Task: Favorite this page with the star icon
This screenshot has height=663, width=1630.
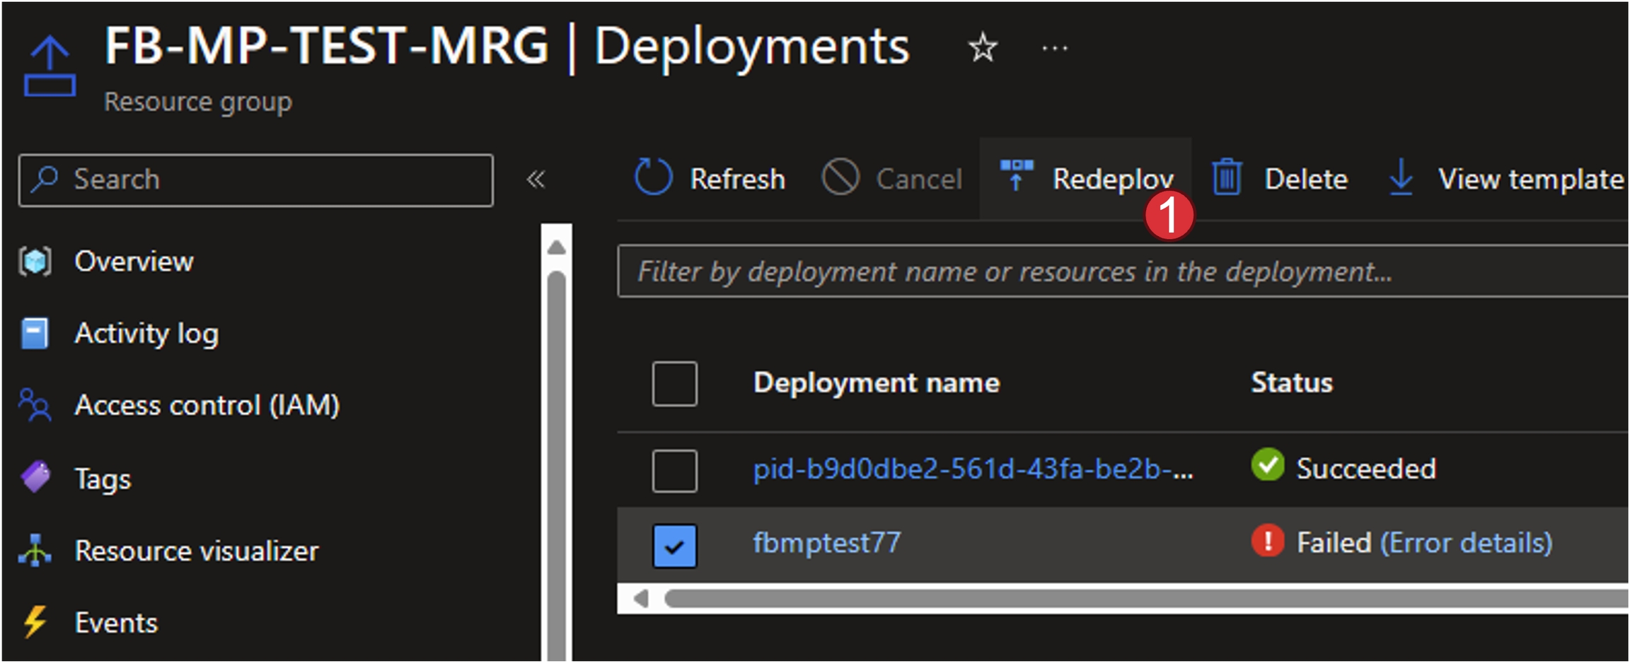Action: click(982, 48)
